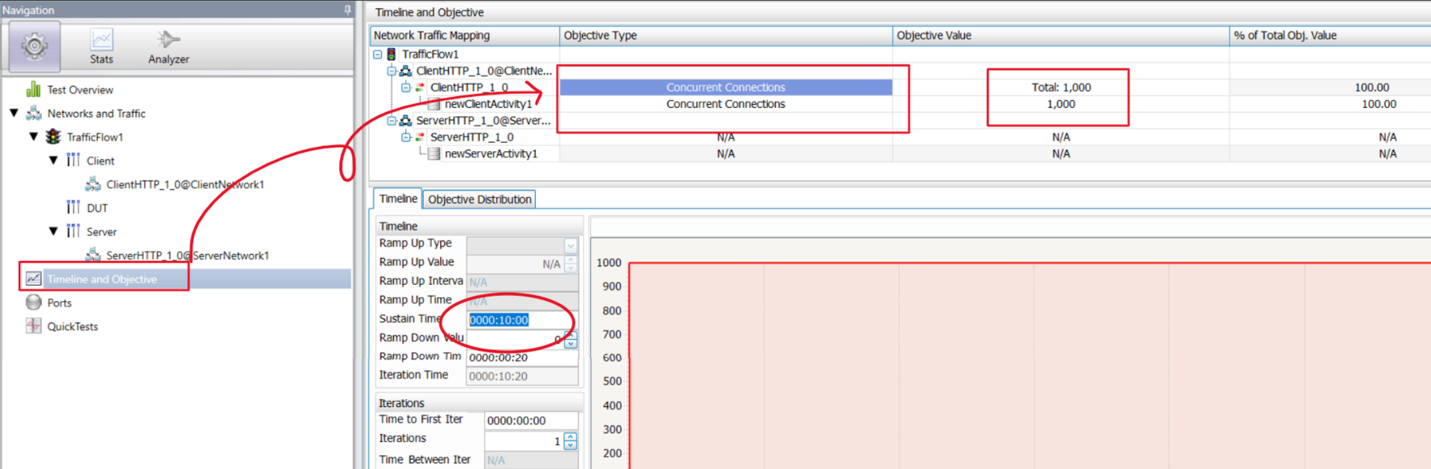Image resolution: width=1431 pixels, height=469 pixels.
Task: Open the gear configuration view icon
Action: [x=34, y=46]
